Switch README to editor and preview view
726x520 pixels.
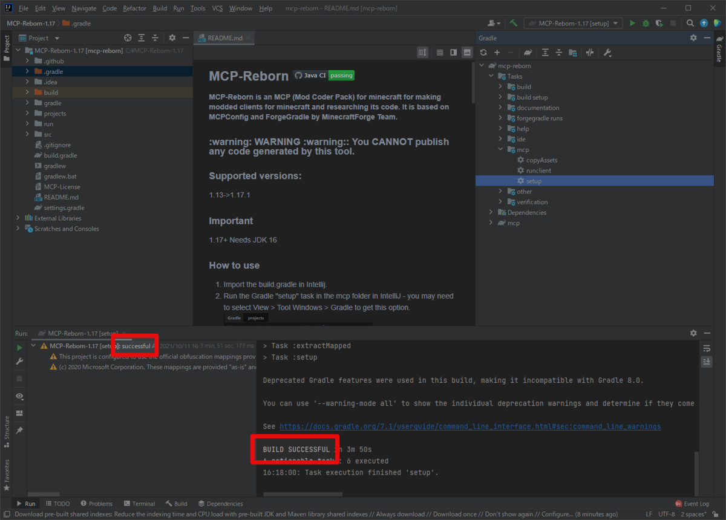454,53
